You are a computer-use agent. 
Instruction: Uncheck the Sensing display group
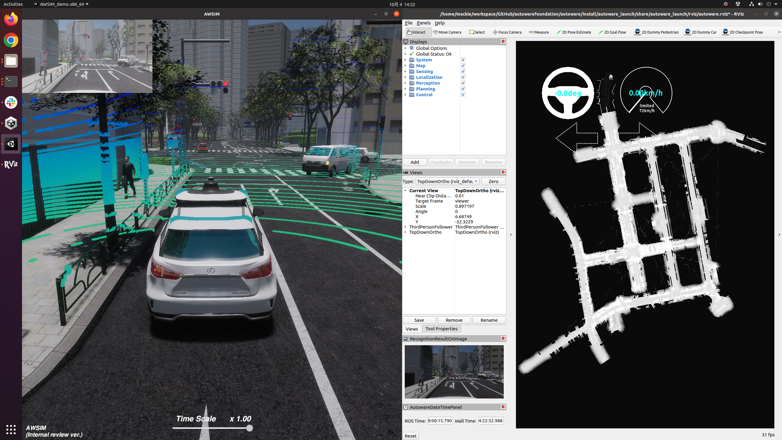[x=463, y=71]
